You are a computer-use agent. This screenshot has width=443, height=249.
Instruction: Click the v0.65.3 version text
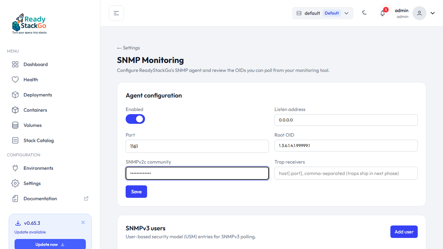pos(32,223)
